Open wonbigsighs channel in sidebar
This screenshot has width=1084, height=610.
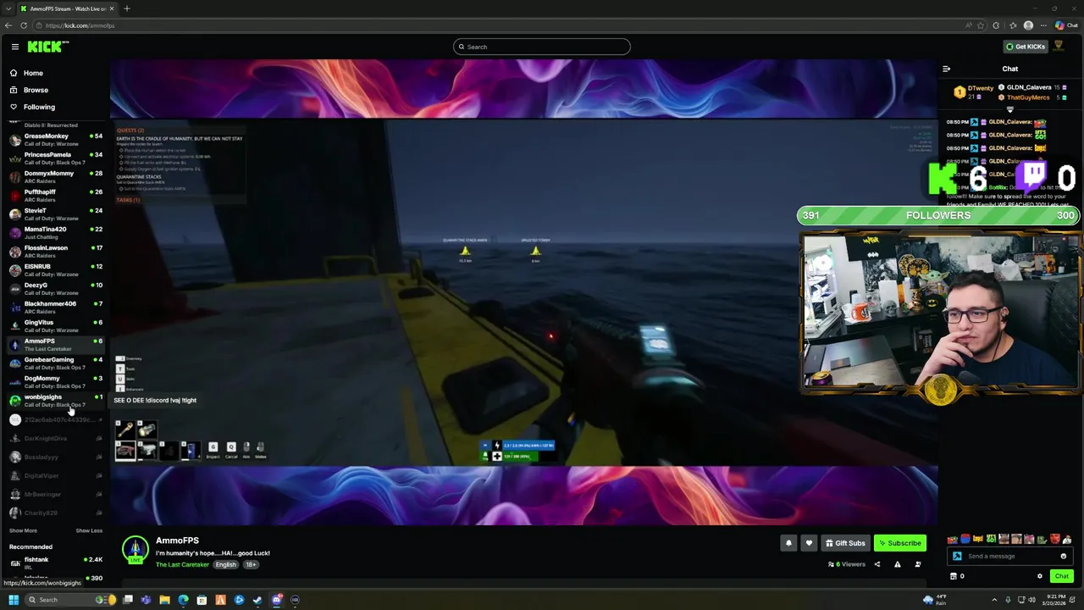point(54,401)
